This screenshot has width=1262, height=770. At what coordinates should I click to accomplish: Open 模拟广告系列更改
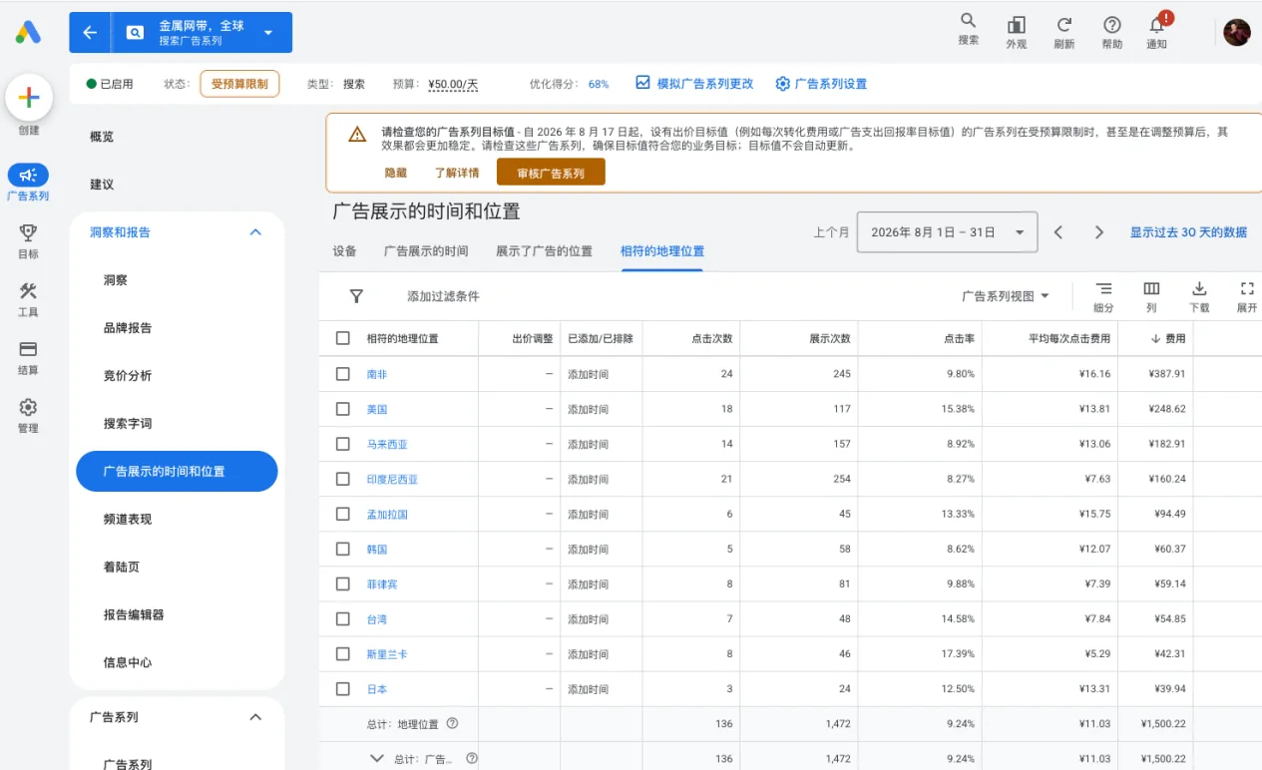coord(694,84)
